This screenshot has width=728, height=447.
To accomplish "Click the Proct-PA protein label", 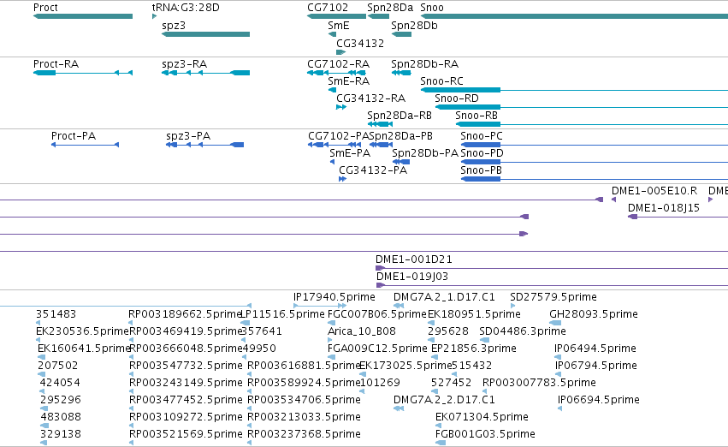I will tap(74, 135).
